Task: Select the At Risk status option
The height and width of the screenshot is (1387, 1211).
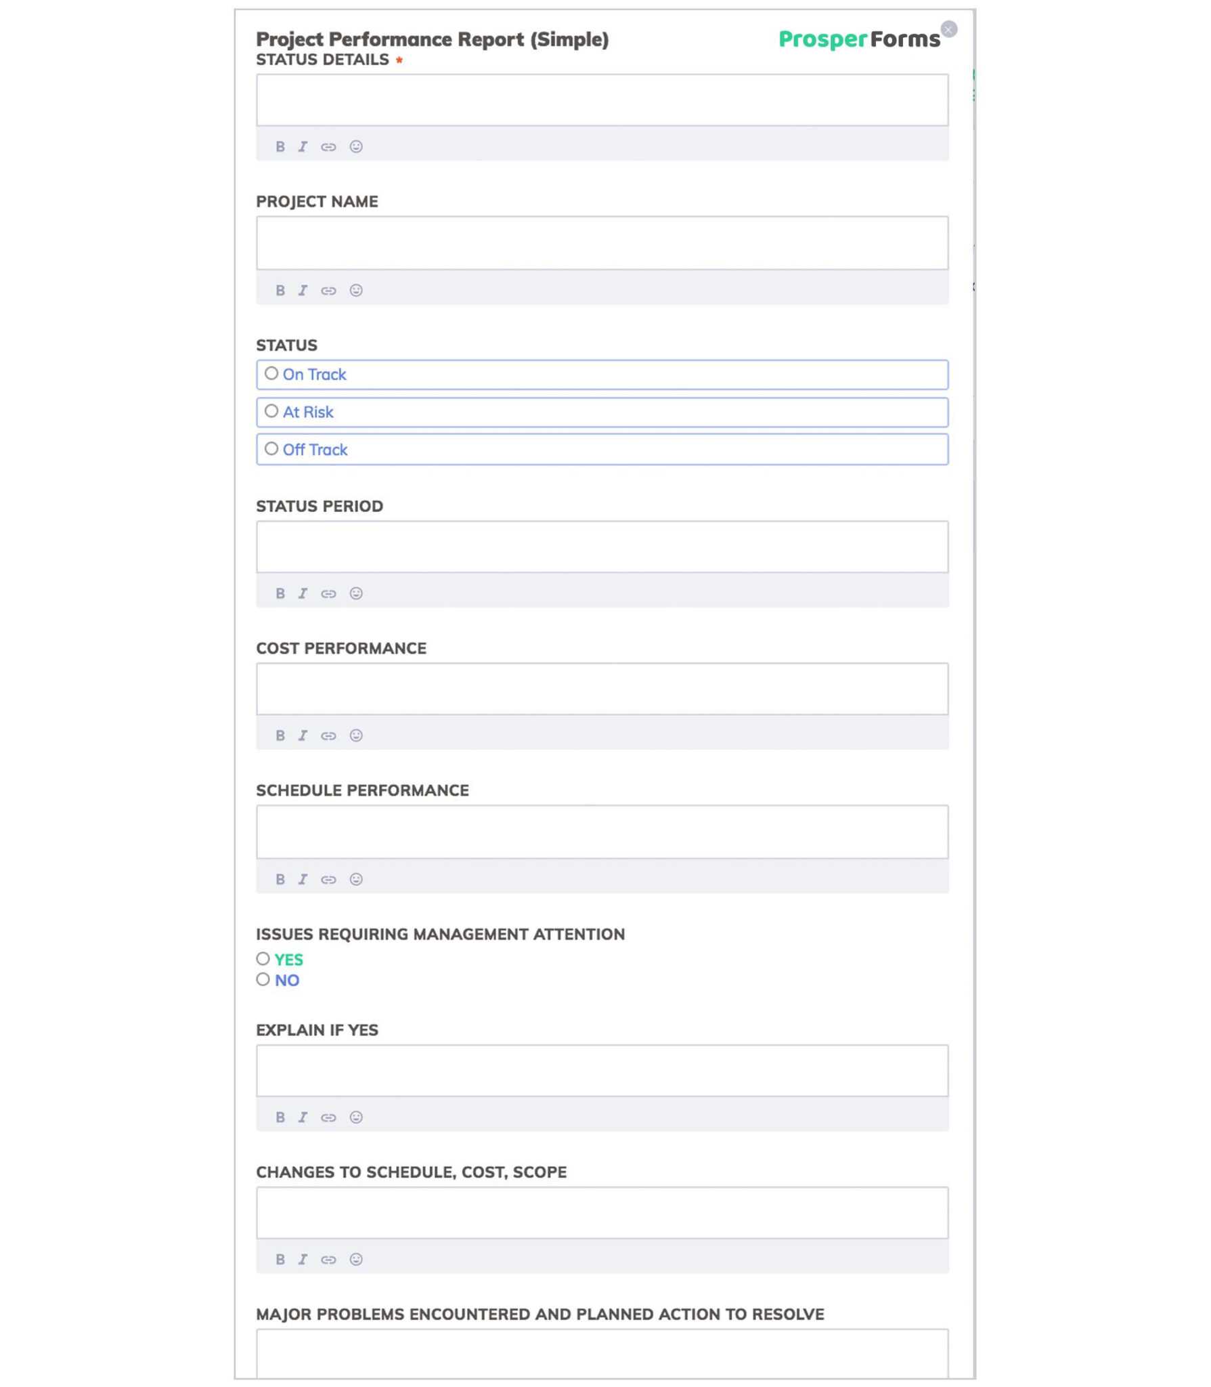Action: [272, 410]
